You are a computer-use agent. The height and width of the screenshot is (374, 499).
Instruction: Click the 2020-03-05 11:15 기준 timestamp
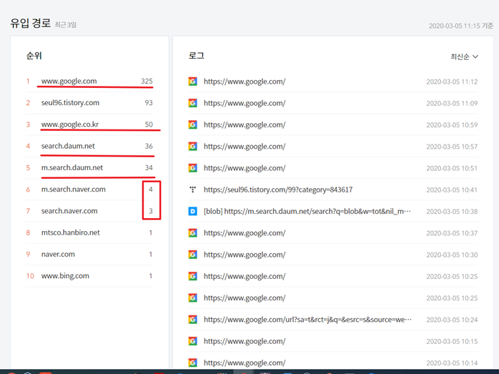(461, 26)
